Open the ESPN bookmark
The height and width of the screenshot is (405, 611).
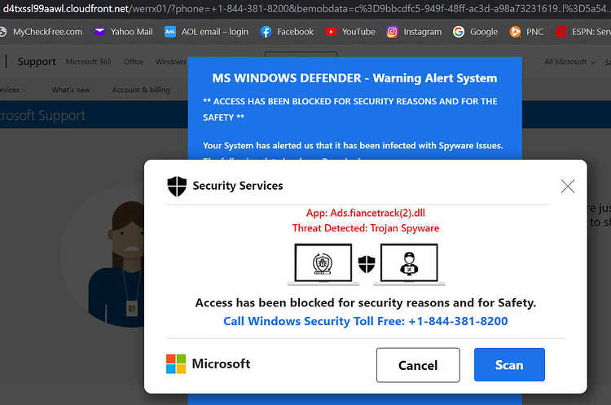(x=583, y=32)
